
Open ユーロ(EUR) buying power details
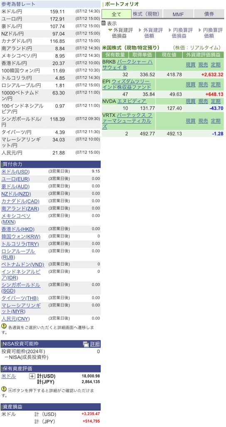click(x=15, y=179)
